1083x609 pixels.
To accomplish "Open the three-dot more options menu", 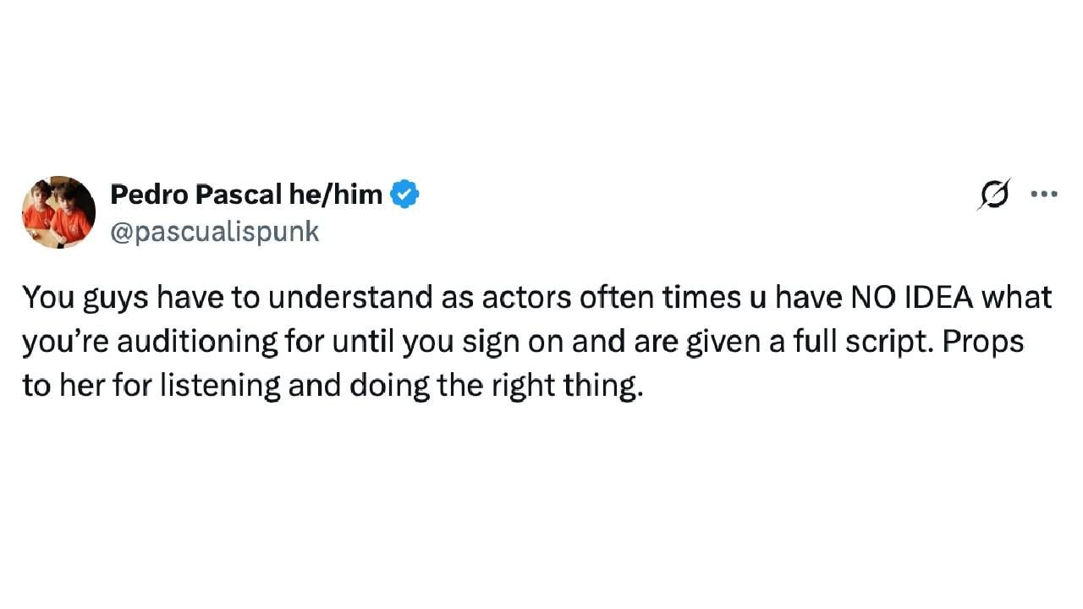I will [1043, 195].
